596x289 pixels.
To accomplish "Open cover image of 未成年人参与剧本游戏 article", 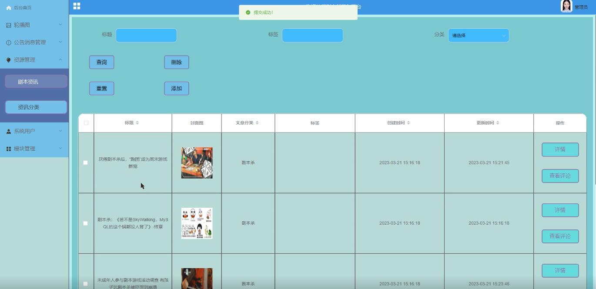I will coord(197,279).
